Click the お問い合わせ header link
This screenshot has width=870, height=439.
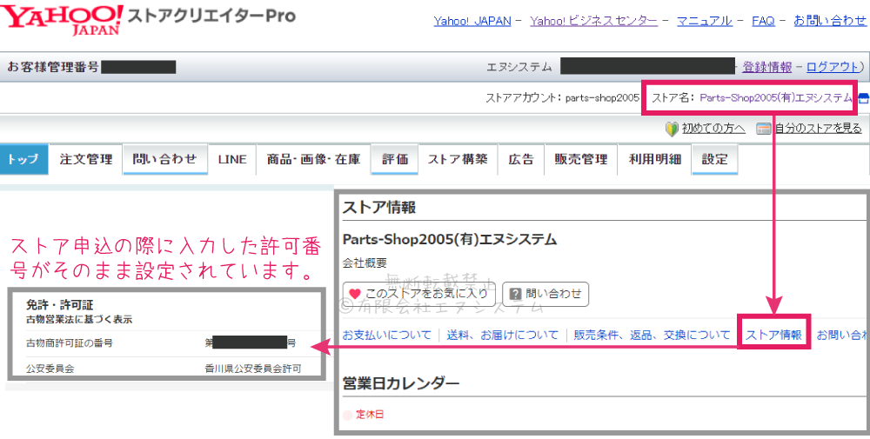coord(830,21)
